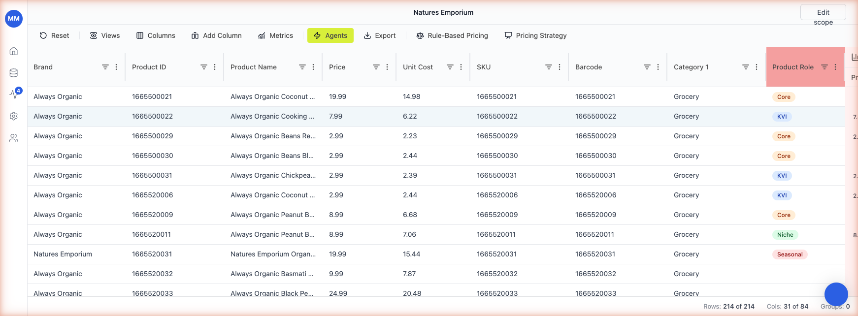The height and width of the screenshot is (316, 858).
Task: Click the KVI tag for product 1665500022
Action: 782,117
